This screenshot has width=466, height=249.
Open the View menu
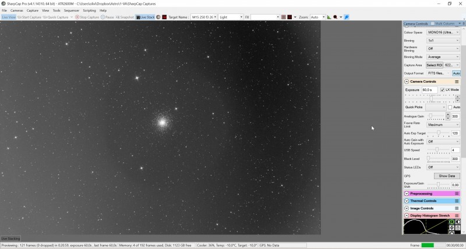click(x=45, y=10)
